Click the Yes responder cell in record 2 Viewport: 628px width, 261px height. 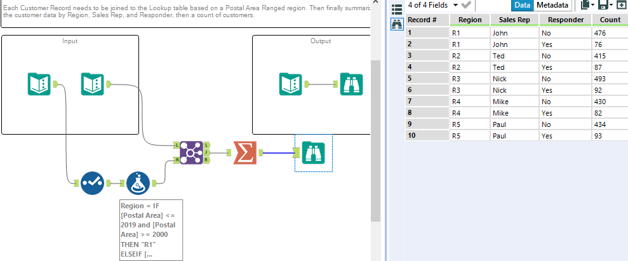[565, 44]
